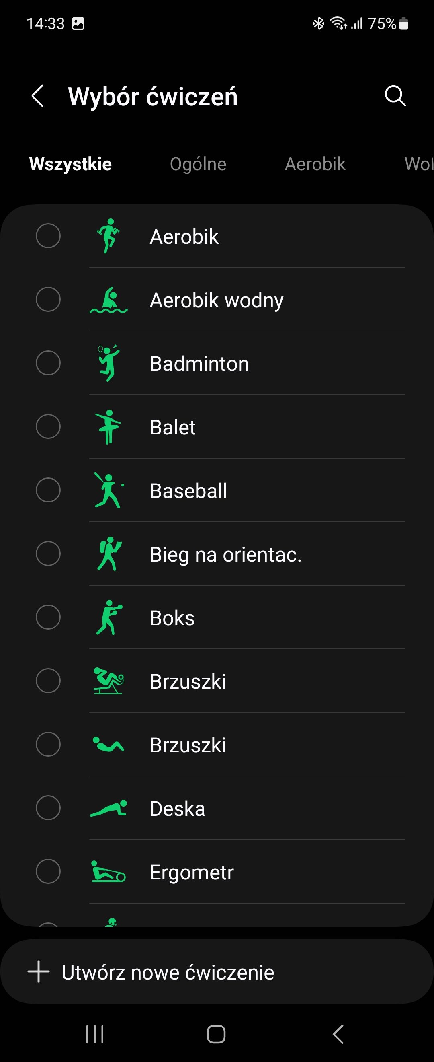
Task: Click the Badminton player icon
Action: click(109, 363)
